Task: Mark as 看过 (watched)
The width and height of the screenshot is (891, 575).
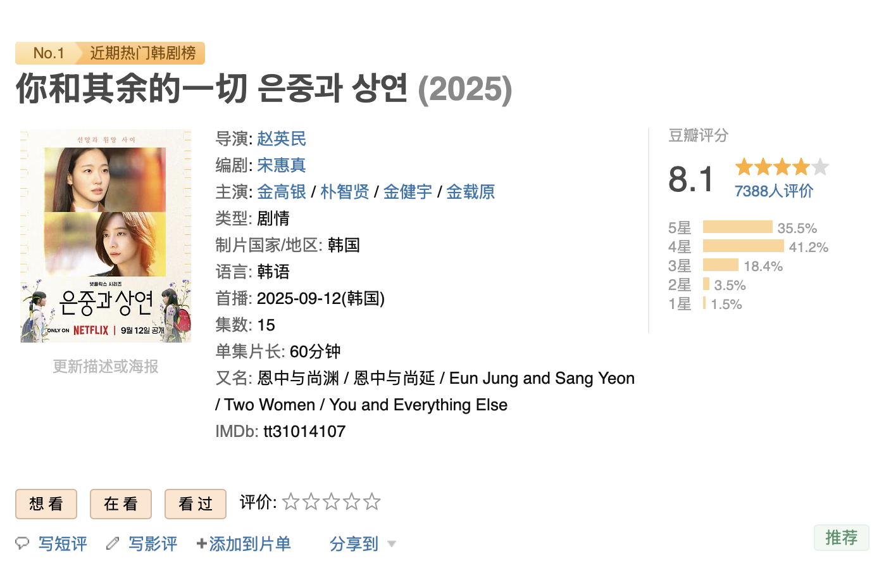Action: pyautogui.click(x=196, y=504)
